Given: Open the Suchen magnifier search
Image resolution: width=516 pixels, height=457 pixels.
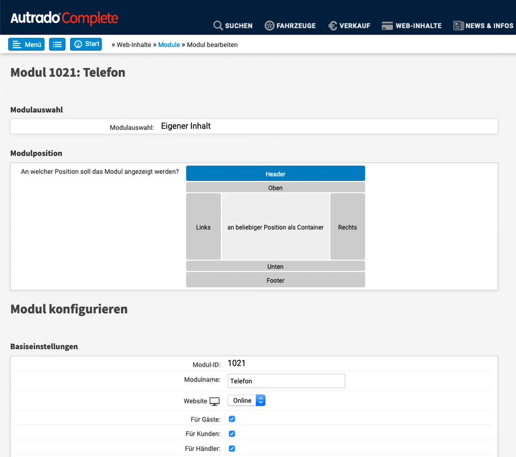Looking at the screenshot, I should coord(233,26).
